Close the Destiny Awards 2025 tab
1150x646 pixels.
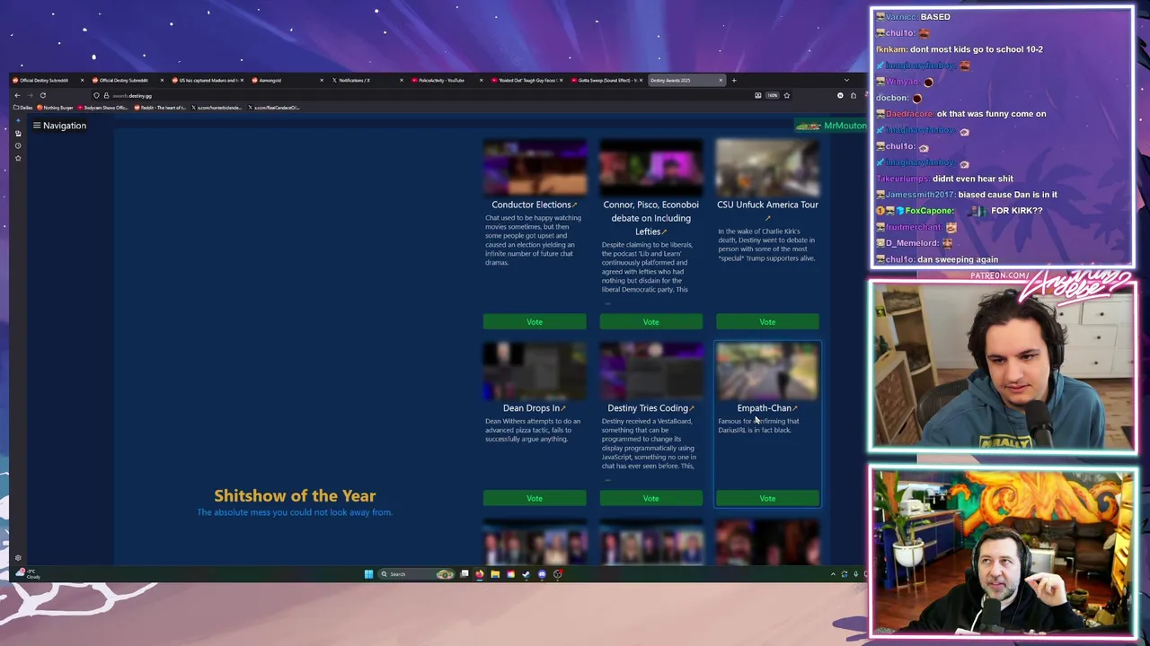720,81
